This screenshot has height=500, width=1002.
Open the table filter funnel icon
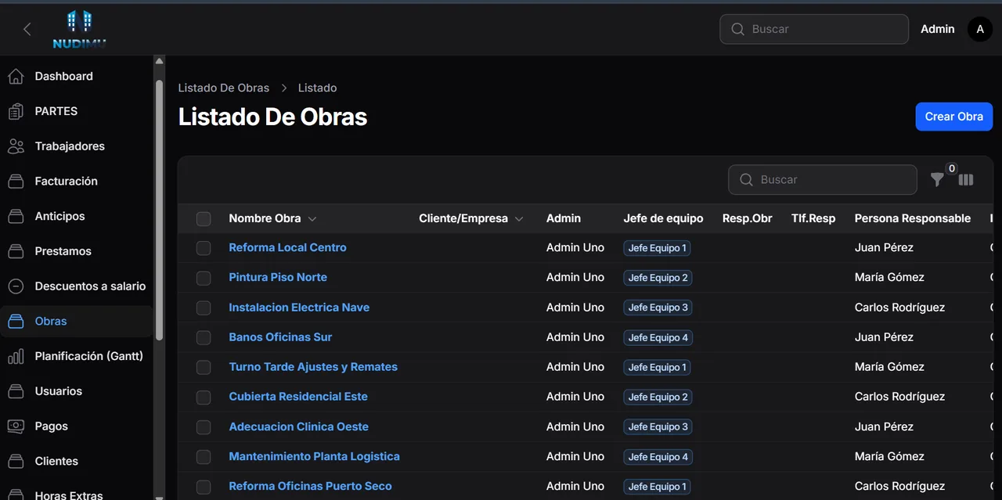pyautogui.click(x=937, y=180)
